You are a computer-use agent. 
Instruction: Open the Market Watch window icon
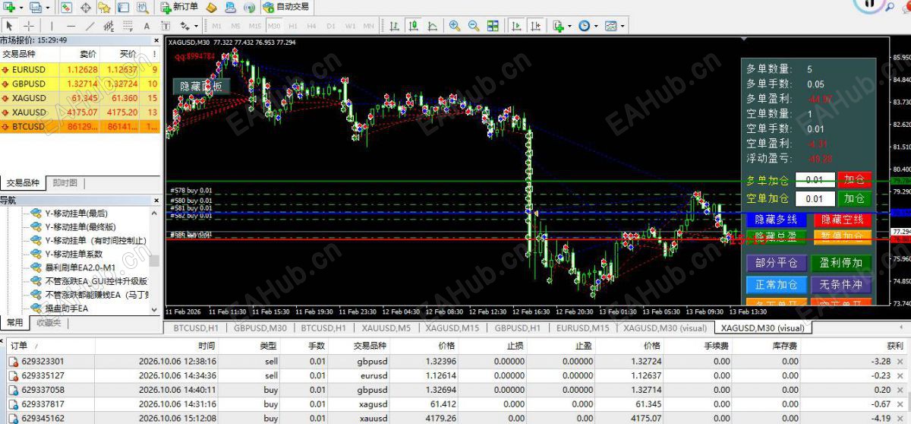(66, 7)
